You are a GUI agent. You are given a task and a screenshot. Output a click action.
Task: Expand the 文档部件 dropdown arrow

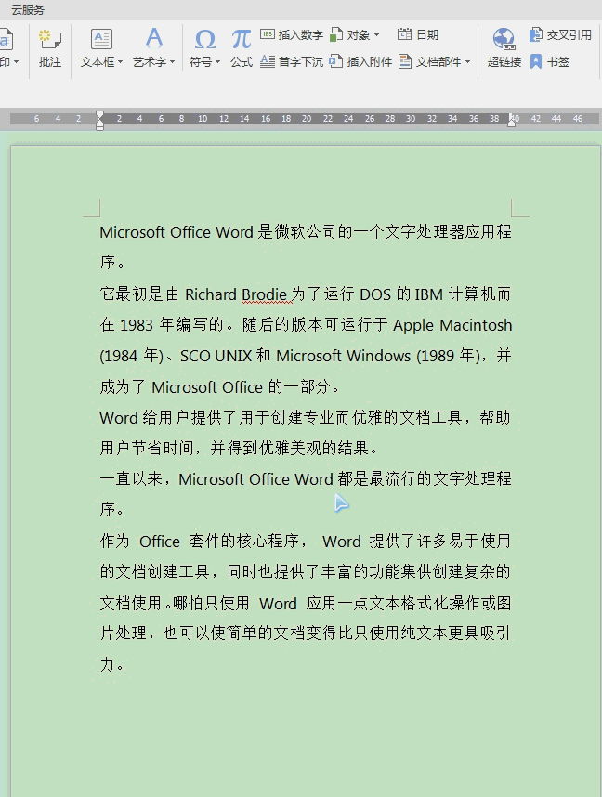coord(468,62)
